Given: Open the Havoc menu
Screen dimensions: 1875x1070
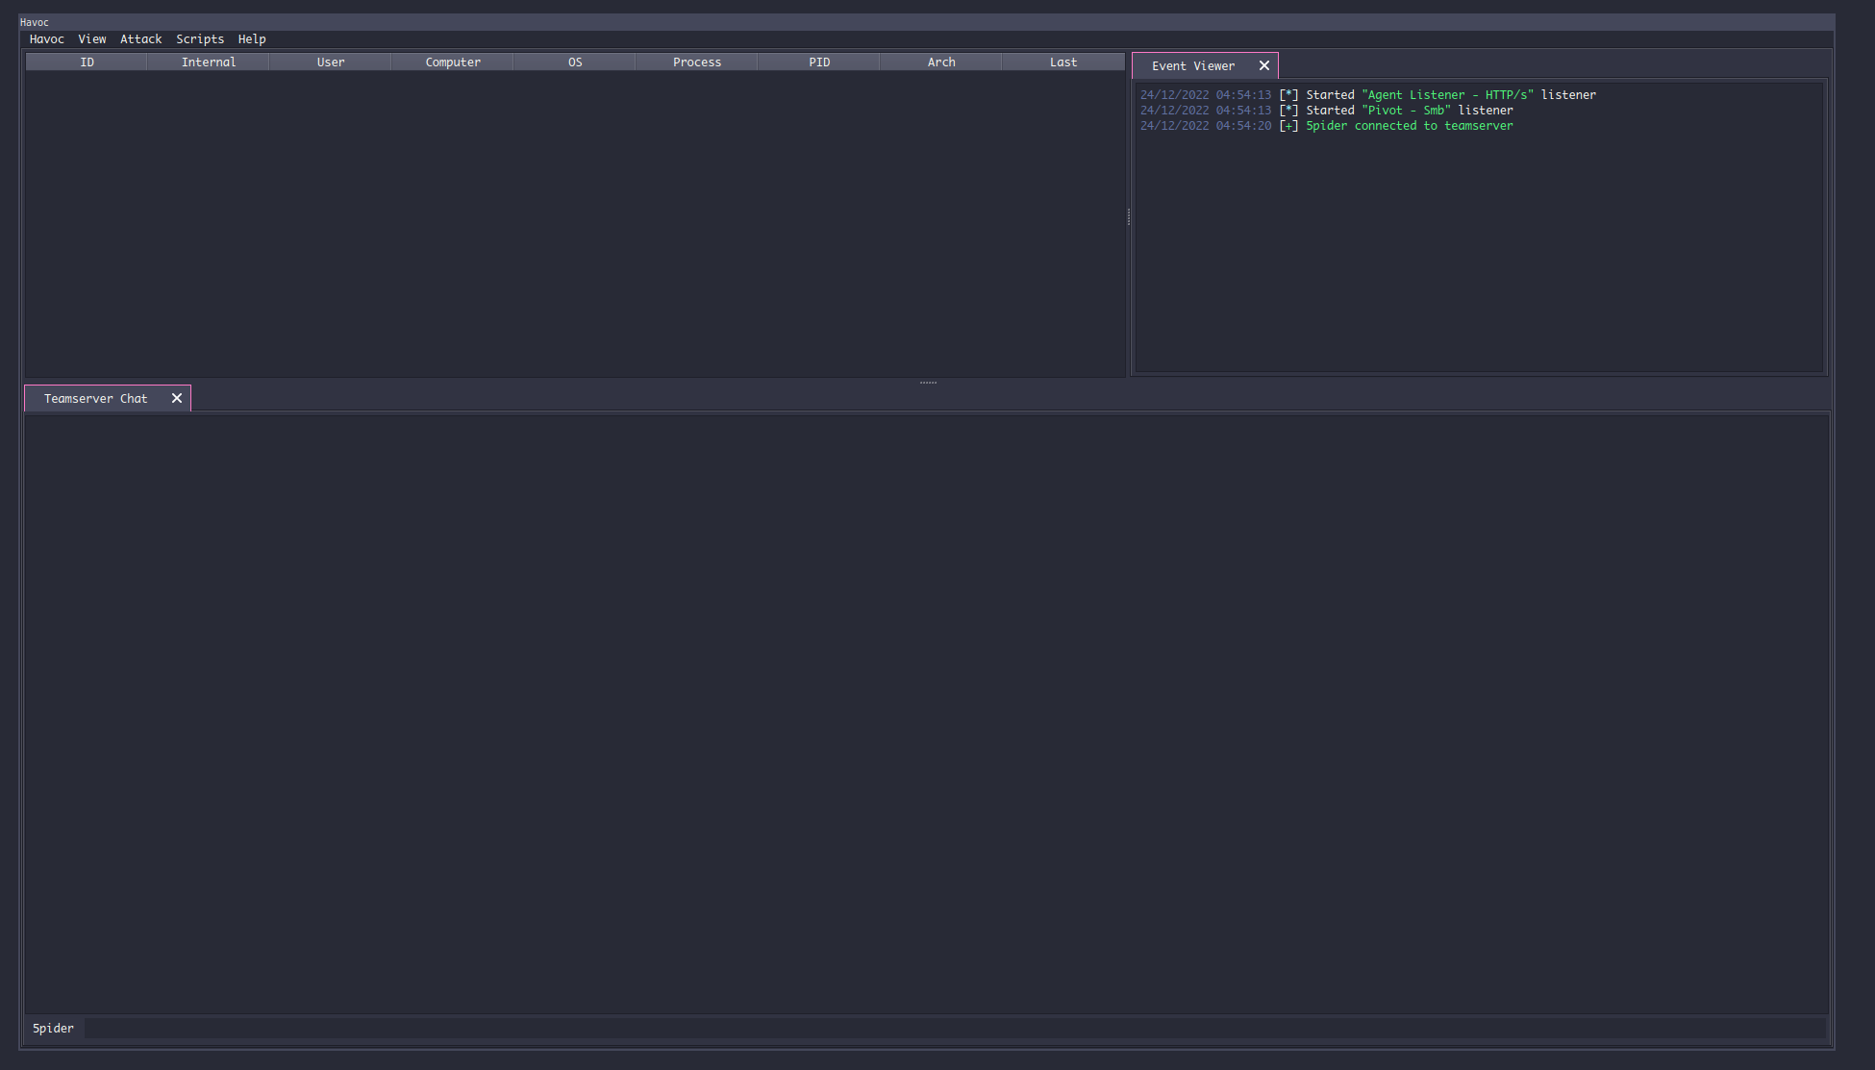Looking at the screenshot, I should 46,39.
